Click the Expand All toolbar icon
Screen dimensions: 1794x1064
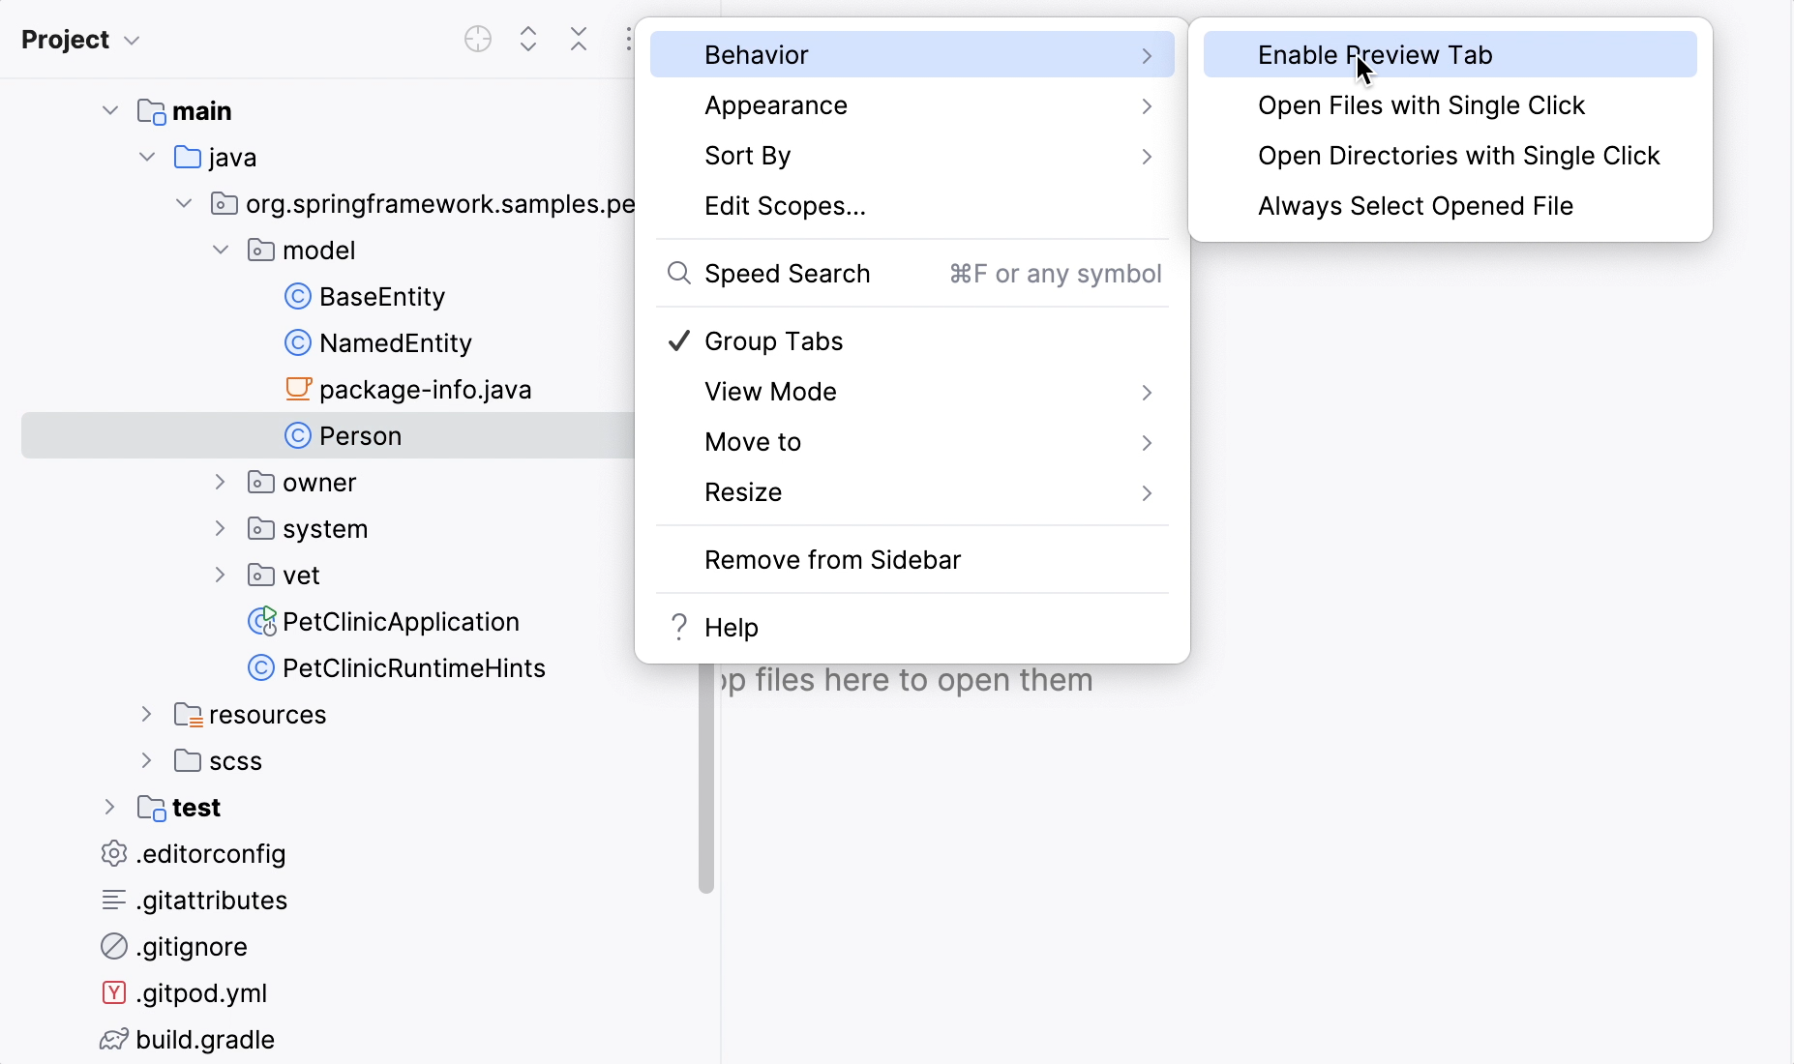[527, 39]
